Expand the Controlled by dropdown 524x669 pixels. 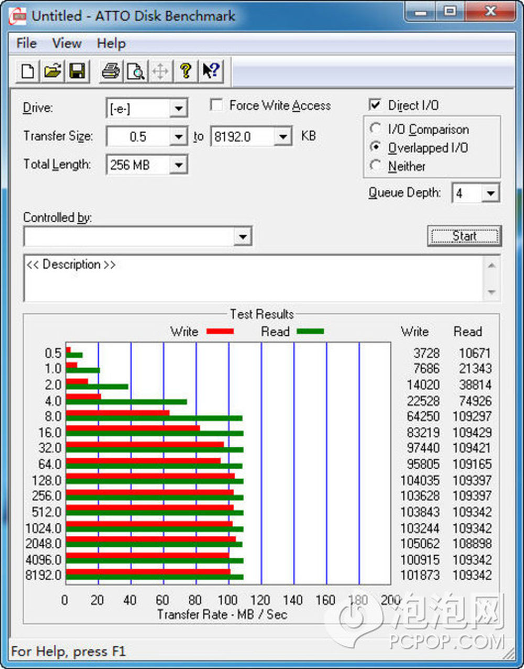point(242,236)
